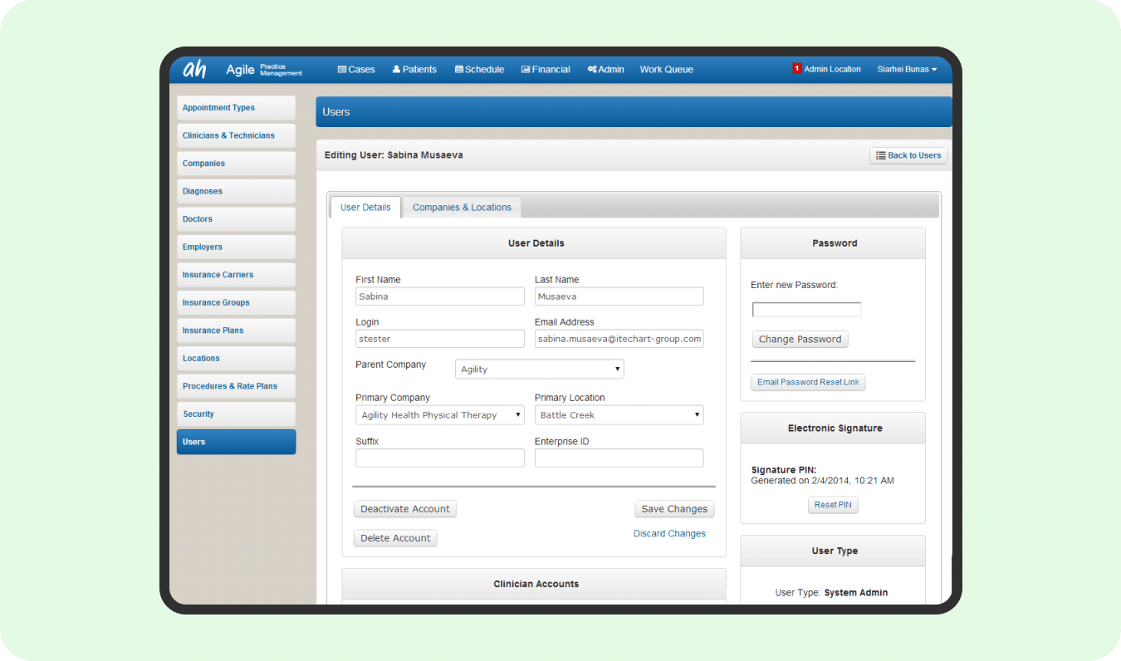This screenshot has height=661, width=1121.
Task: Click the 'System Admin' user type text
Action: (856, 593)
